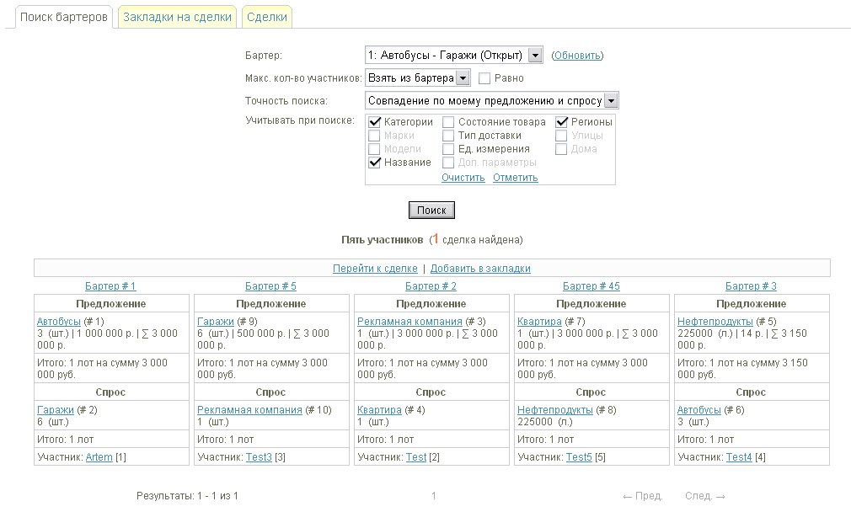Click the Отметить link
The width and height of the screenshot is (851, 512).
(516, 178)
